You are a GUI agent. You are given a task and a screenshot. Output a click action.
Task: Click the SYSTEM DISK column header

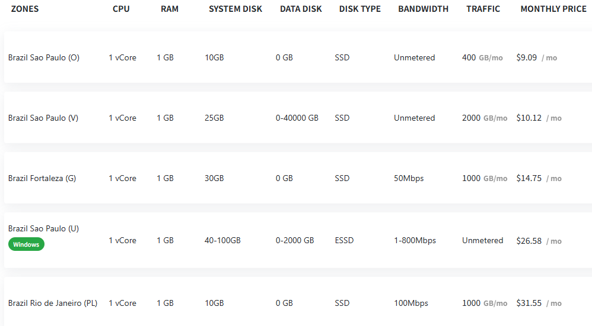point(235,9)
